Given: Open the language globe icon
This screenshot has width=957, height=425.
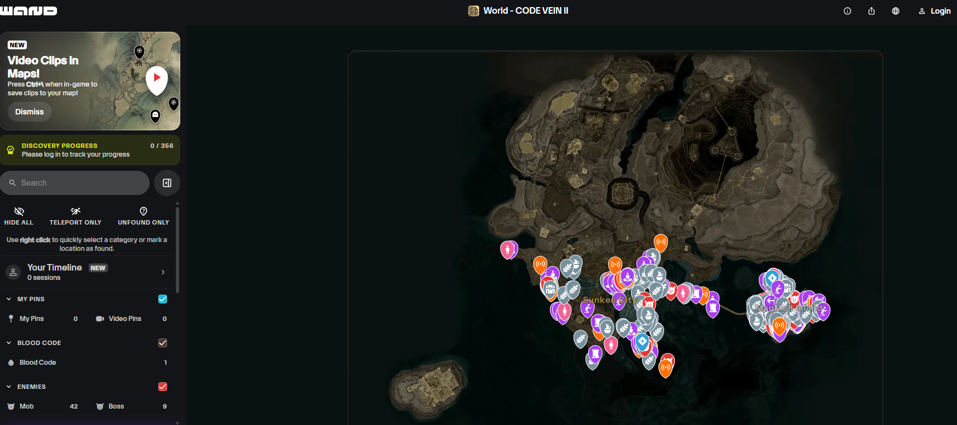Looking at the screenshot, I should coord(895,11).
